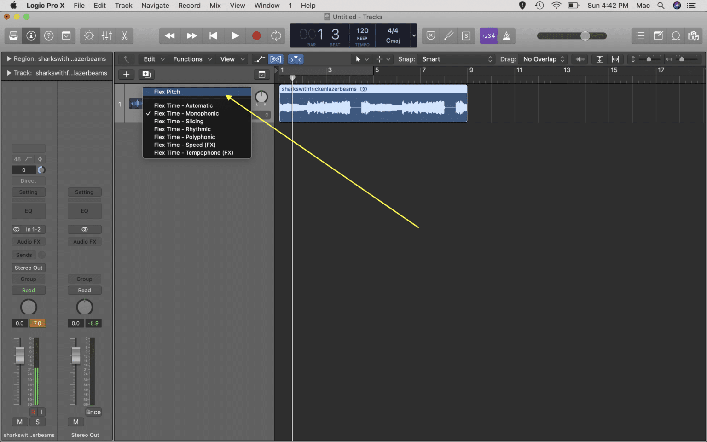
Task: Open the List Editors icon
Action: (x=640, y=35)
